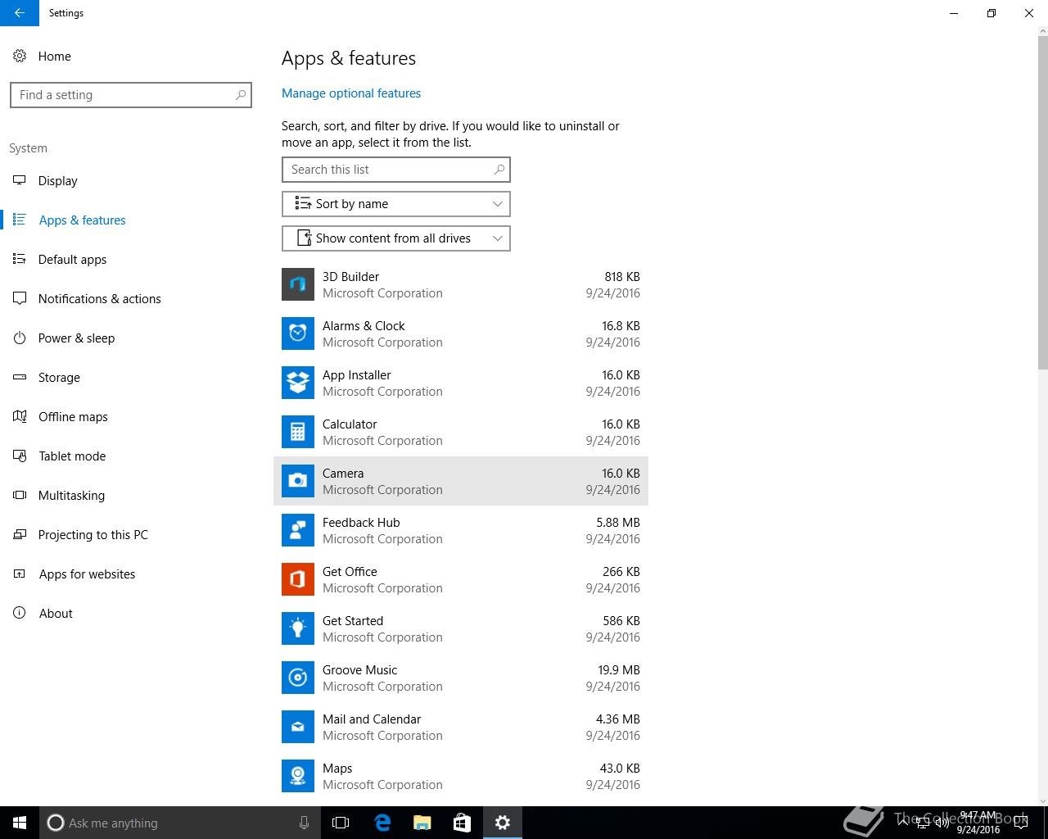The width and height of the screenshot is (1048, 839).
Task: Select Groove Music entry name
Action: (360, 670)
